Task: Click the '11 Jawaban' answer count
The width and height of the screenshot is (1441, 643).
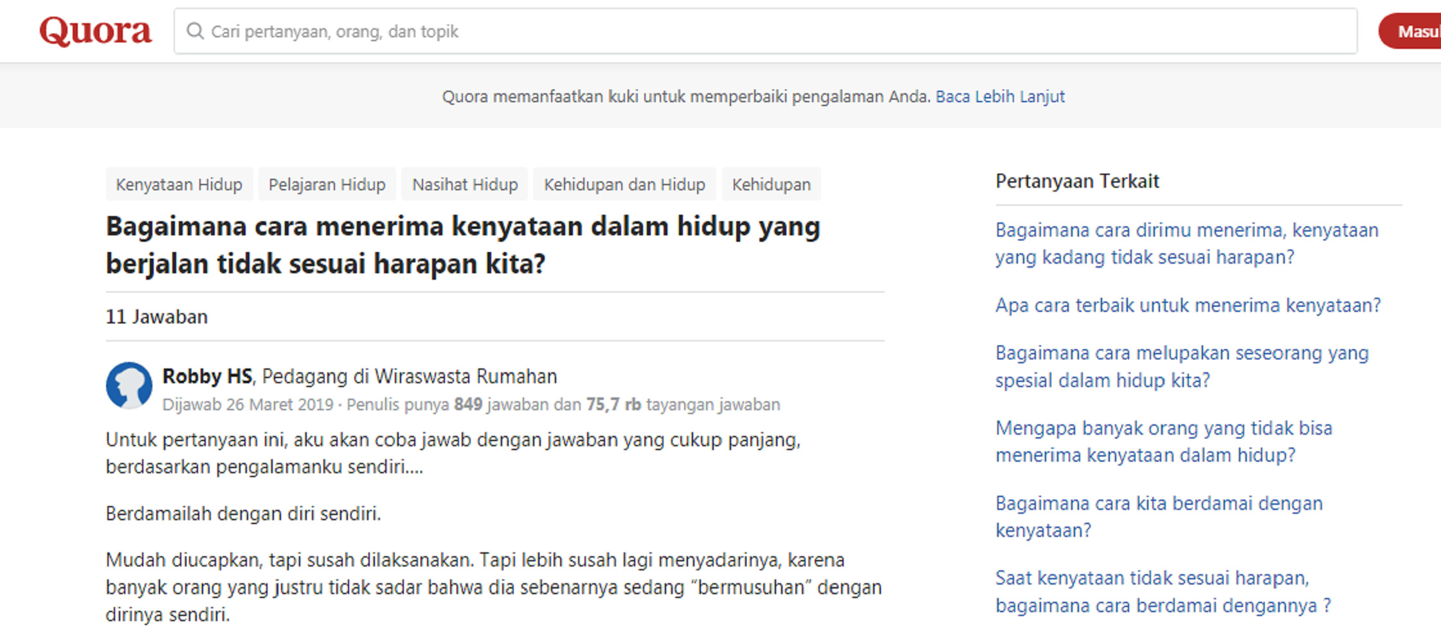Action: click(x=157, y=317)
